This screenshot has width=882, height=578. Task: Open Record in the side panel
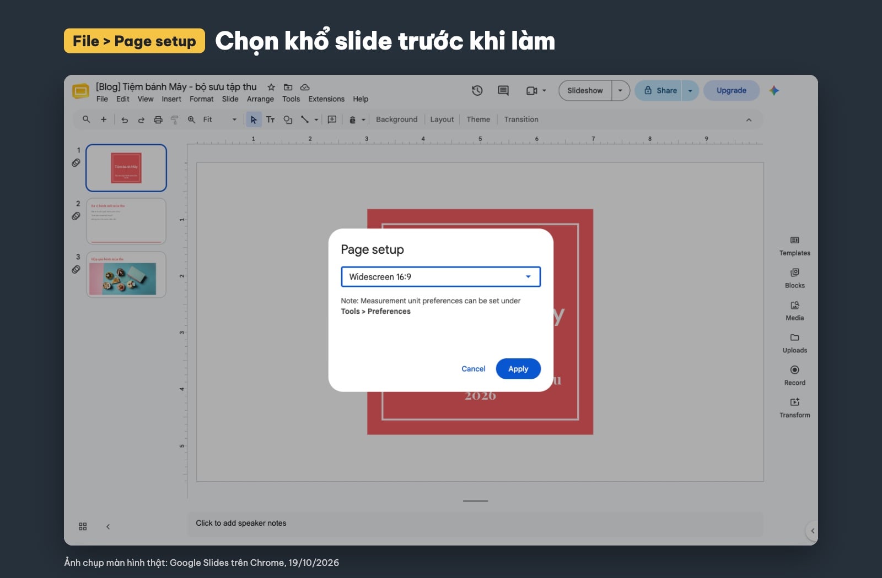coord(795,376)
